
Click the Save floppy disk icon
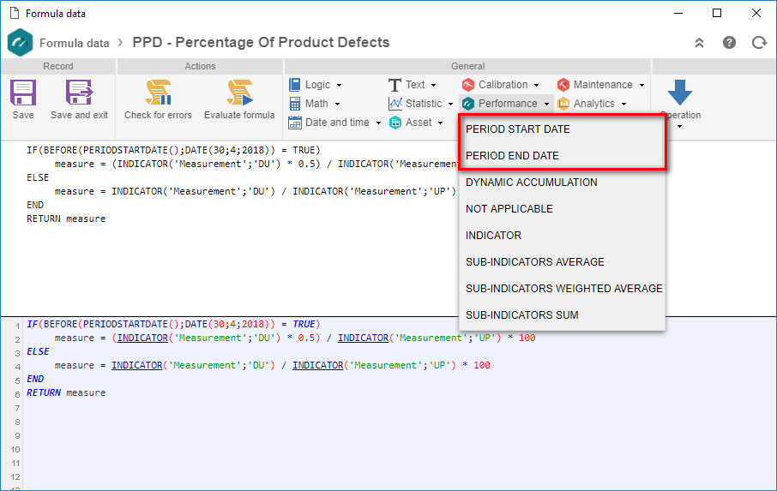(x=23, y=93)
